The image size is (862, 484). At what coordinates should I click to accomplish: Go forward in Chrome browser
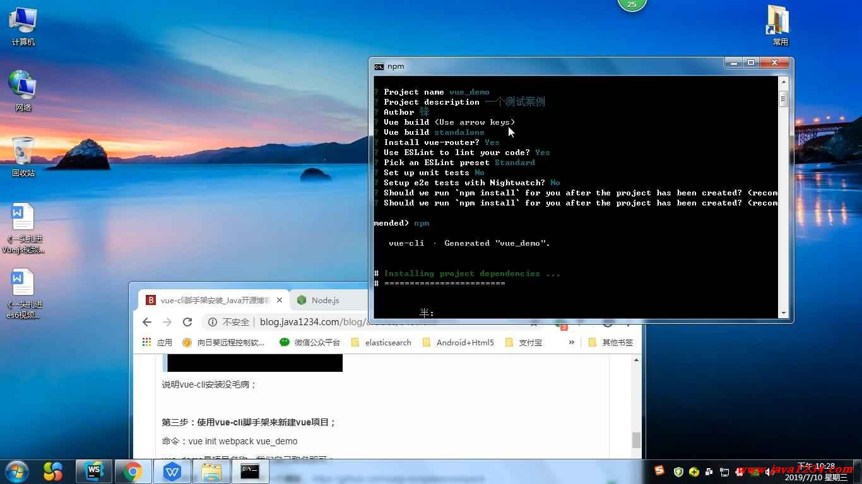click(167, 322)
